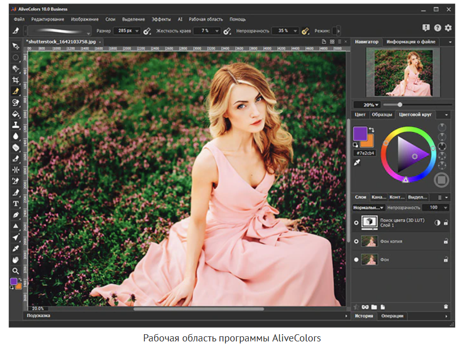Activate the Zoom magnifier tool
Image resolution: width=467 pixels, height=346 pixels.
click(15, 271)
